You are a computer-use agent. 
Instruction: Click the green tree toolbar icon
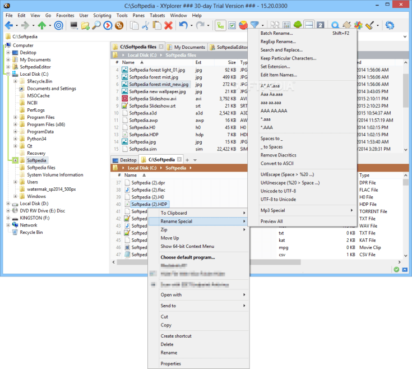pyautogui.click(x=298, y=25)
